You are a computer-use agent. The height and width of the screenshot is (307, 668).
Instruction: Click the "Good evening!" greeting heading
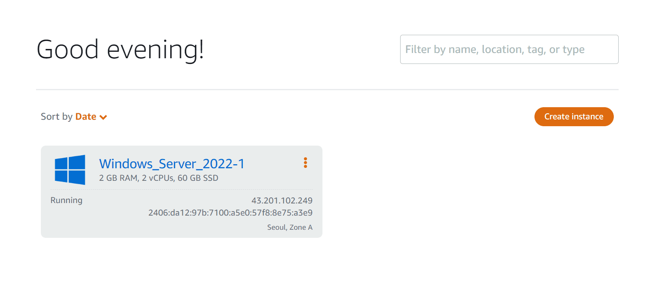[x=120, y=50]
